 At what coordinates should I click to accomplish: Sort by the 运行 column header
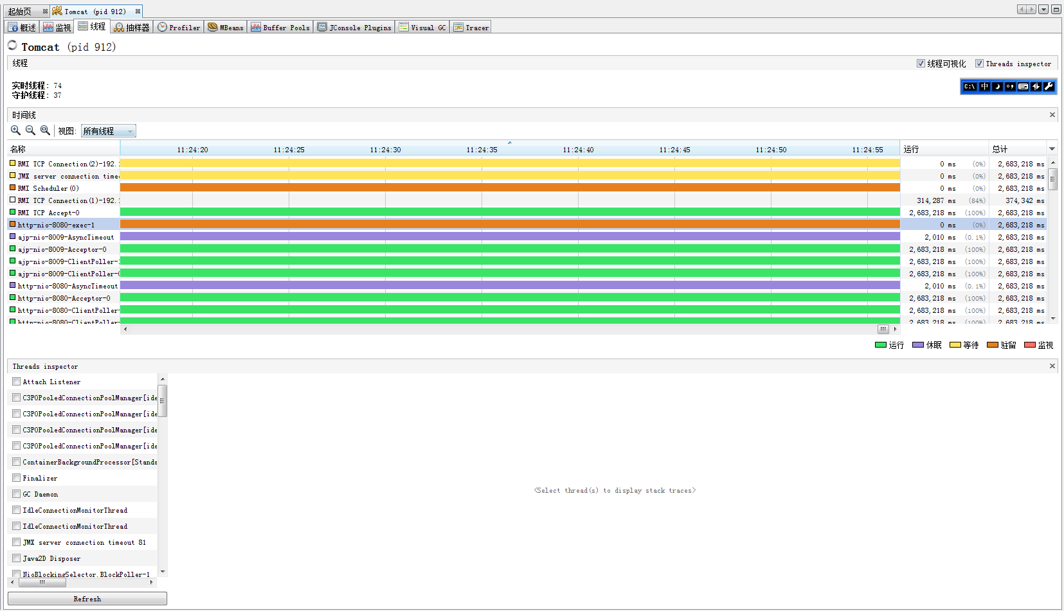[944, 149]
